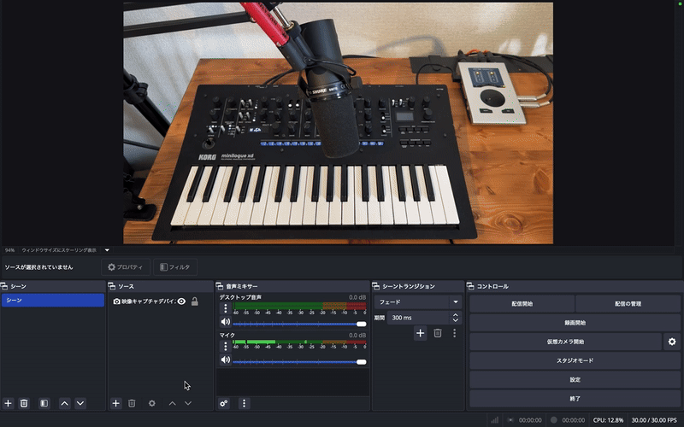The height and width of the screenshot is (427, 684).
Task: Click the recording dot status icon
Action: tap(553, 420)
